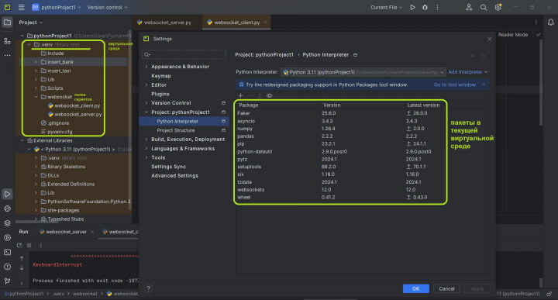Open the main hamburger menu
This screenshot has width=558, height=300.
point(22,7)
